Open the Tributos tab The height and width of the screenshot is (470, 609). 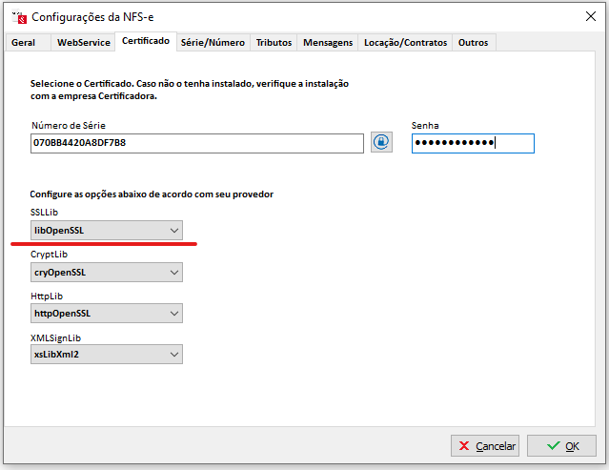click(x=274, y=43)
